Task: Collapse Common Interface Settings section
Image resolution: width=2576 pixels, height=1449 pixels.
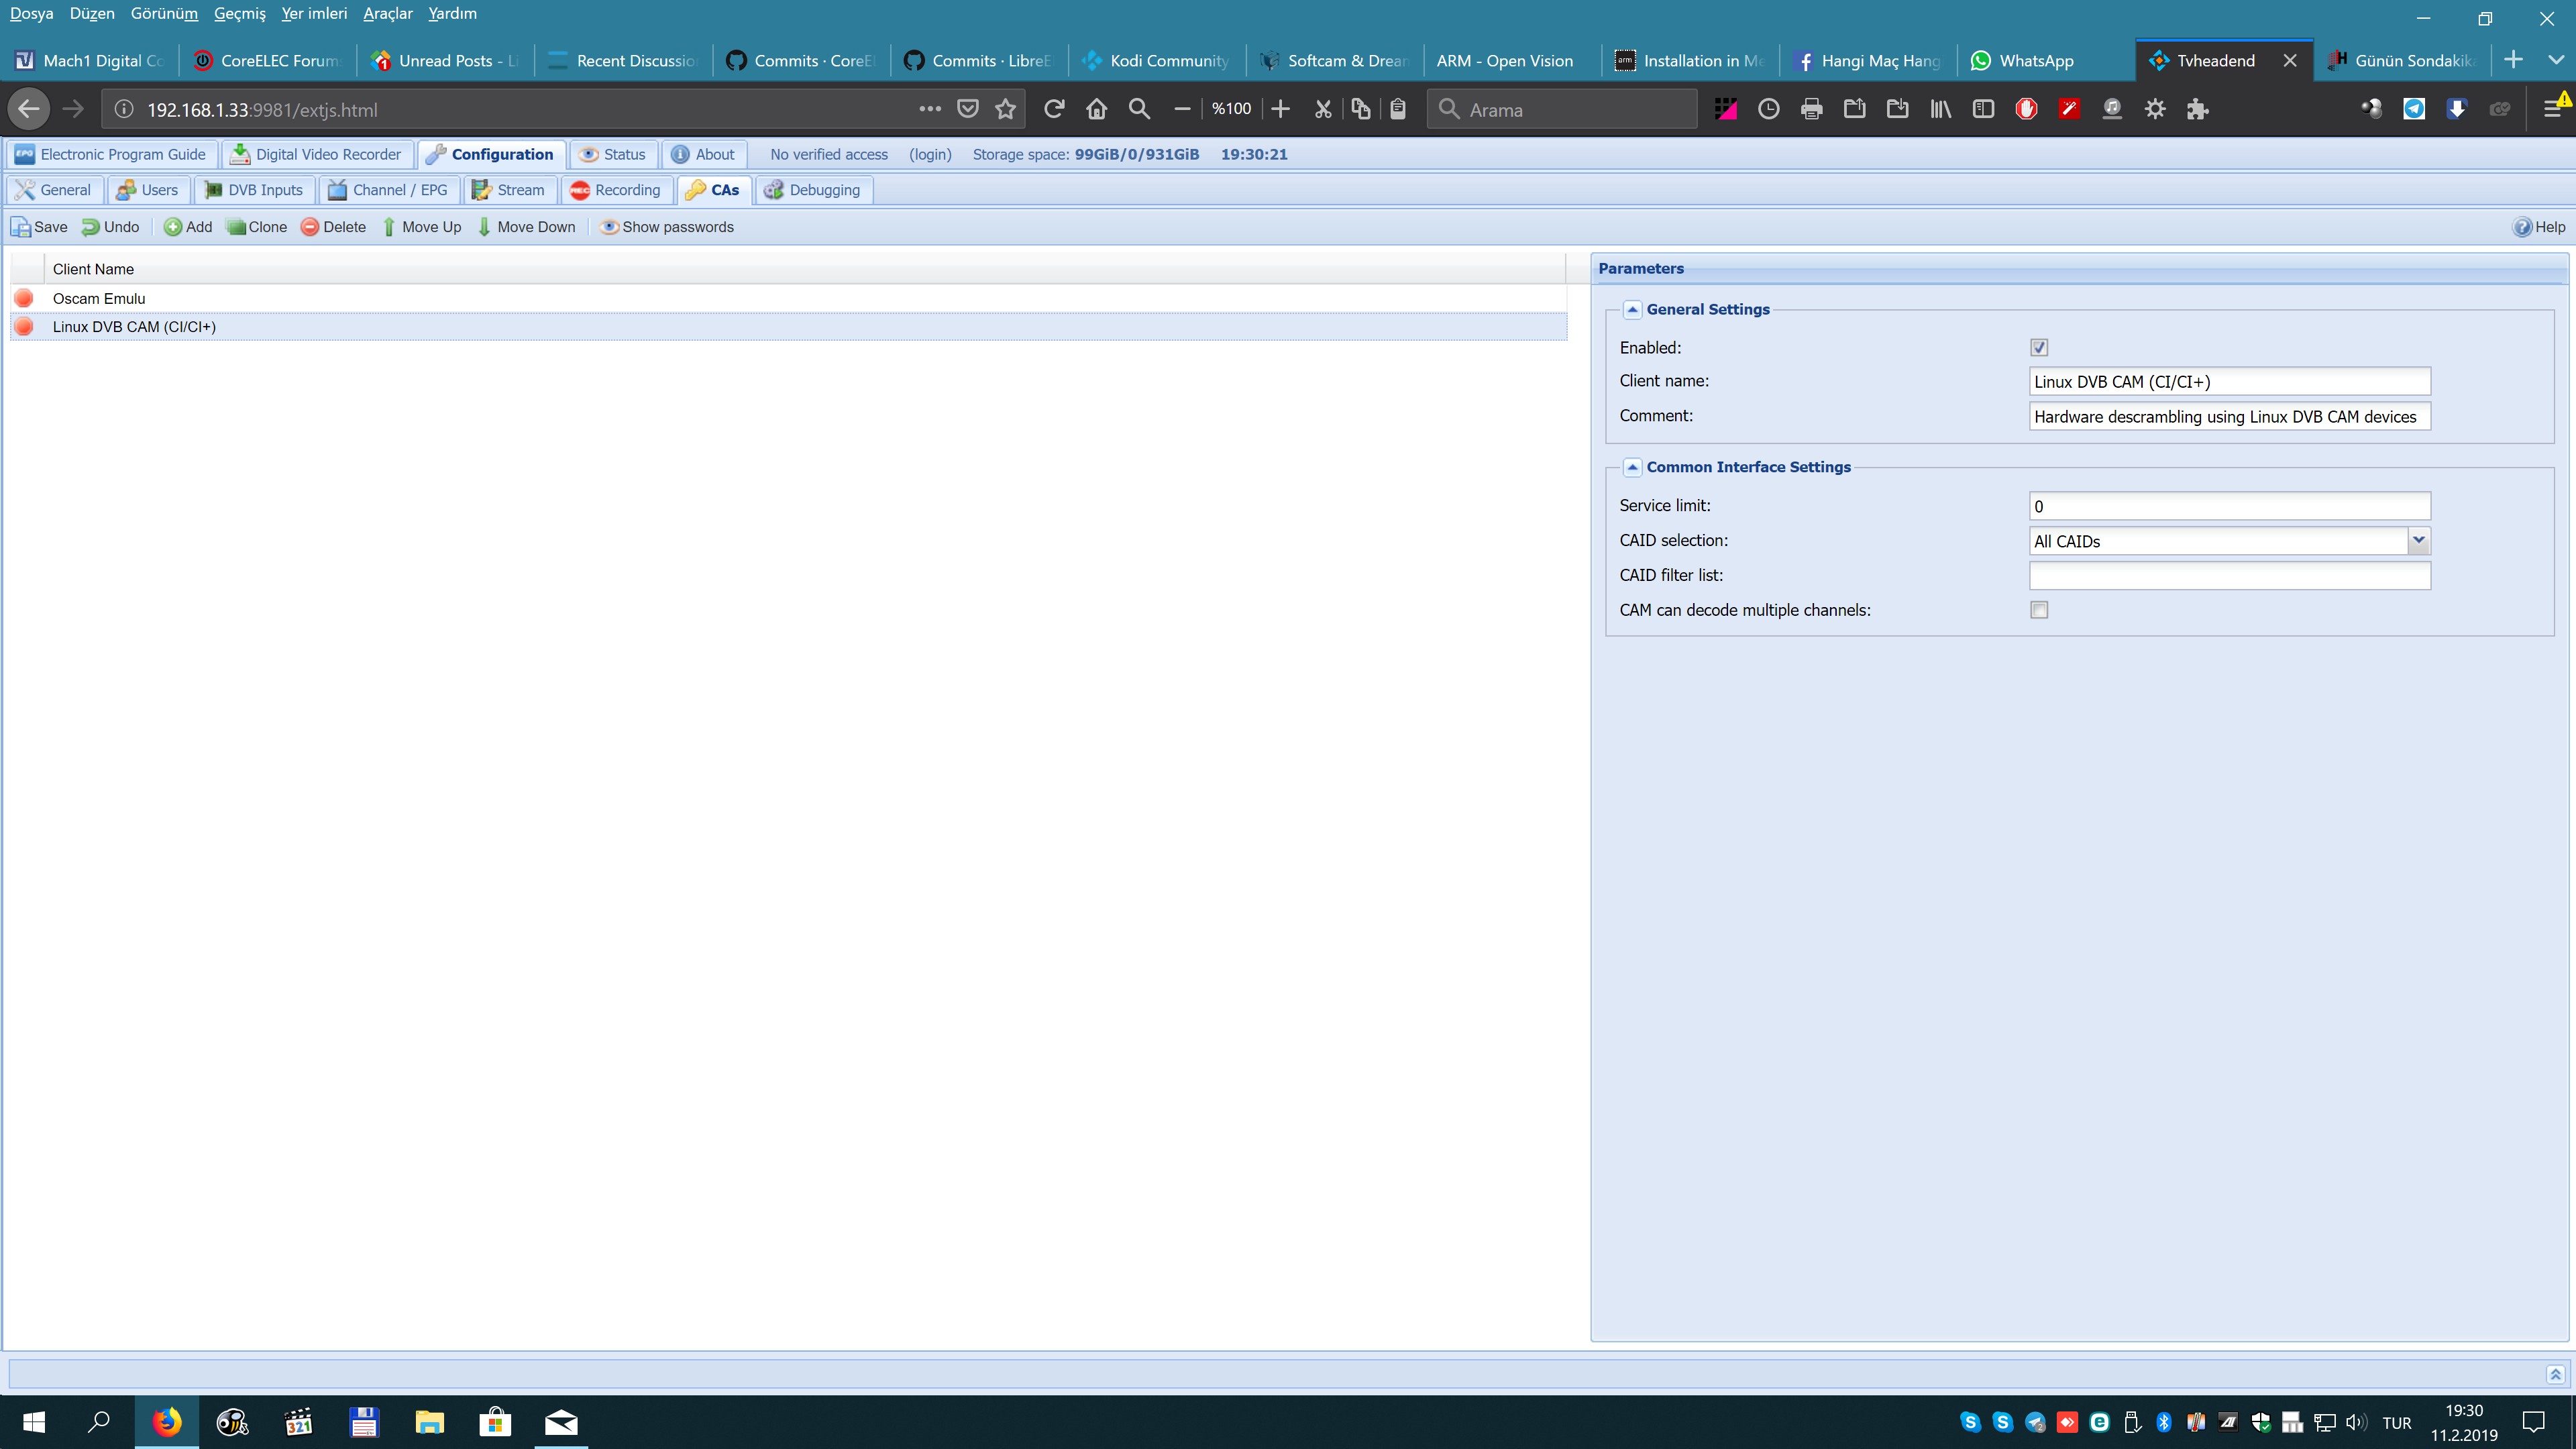Action: (1632, 467)
